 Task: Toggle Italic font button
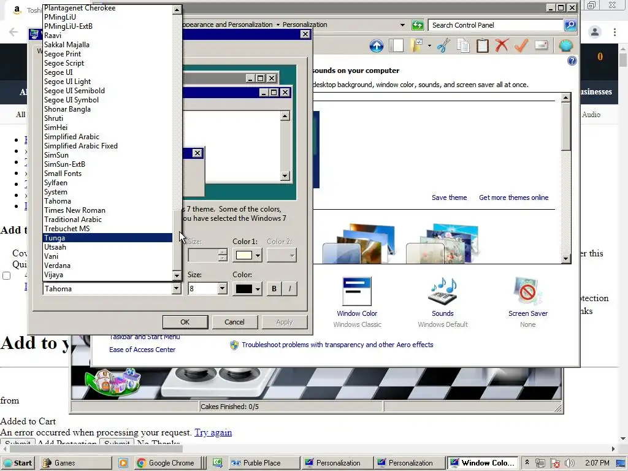pyautogui.click(x=290, y=289)
